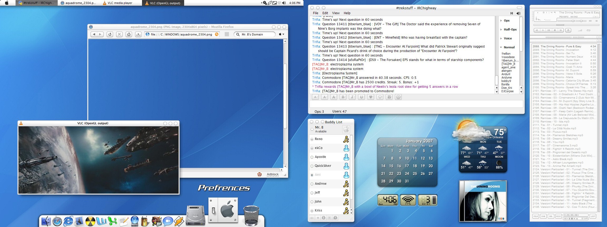Click the SEL button in playlist window
This screenshot has width=607, height=227.
pos(551,216)
